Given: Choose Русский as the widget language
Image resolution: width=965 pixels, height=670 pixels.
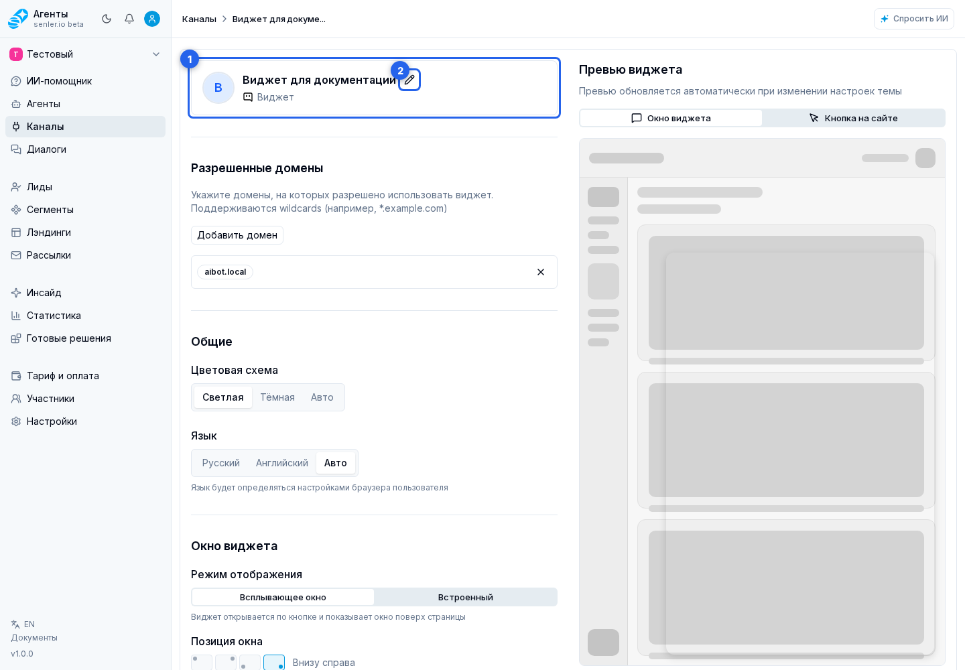Looking at the screenshot, I should (221, 463).
